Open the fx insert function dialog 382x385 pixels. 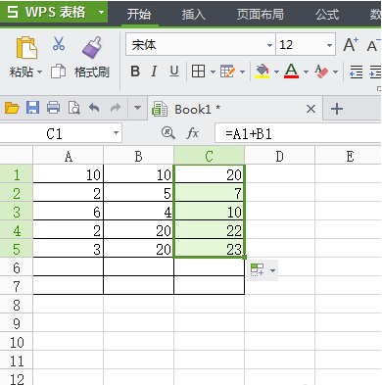pos(193,133)
